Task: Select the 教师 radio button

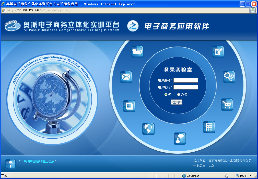Action: [x=179, y=95]
